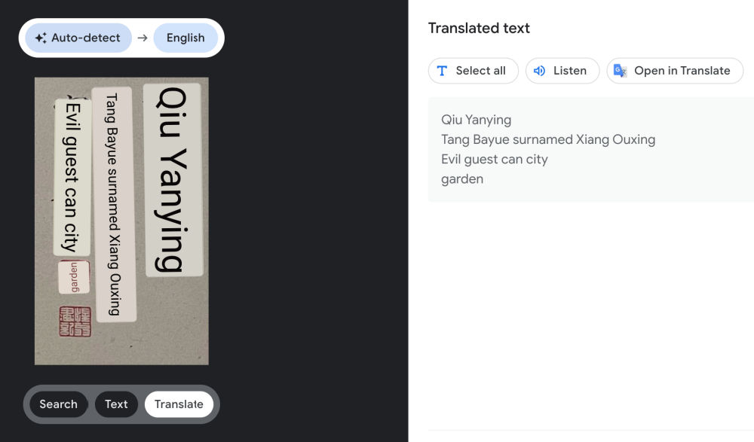The height and width of the screenshot is (442, 754).
Task: Select the Translate mode tab
Action: (x=179, y=404)
